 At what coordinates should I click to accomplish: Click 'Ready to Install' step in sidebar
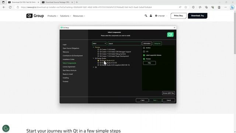coord(68,74)
